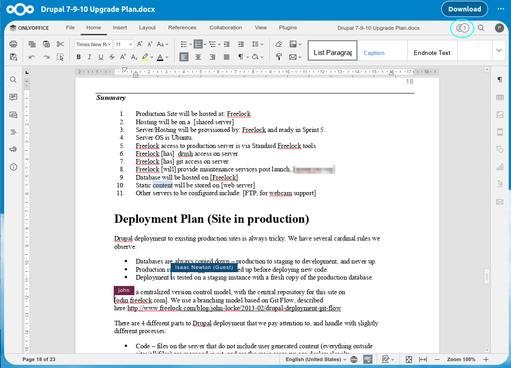
Task: Switch to the Plugins tab
Action: (x=288, y=27)
